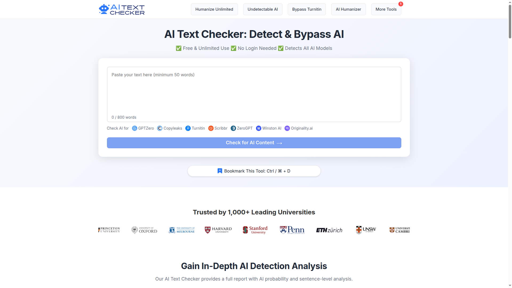This screenshot has height=288, width=512.
Task: Click Bookmark This Tool button
Action: pyautogui.click(x=254, y=171)
